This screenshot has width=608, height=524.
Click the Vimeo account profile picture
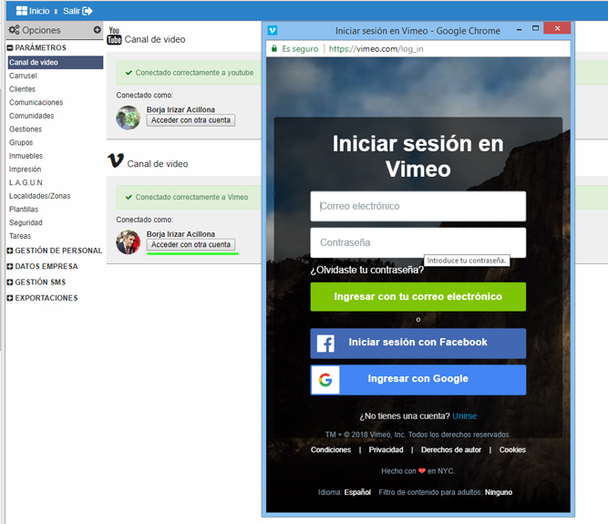point(128,241)
